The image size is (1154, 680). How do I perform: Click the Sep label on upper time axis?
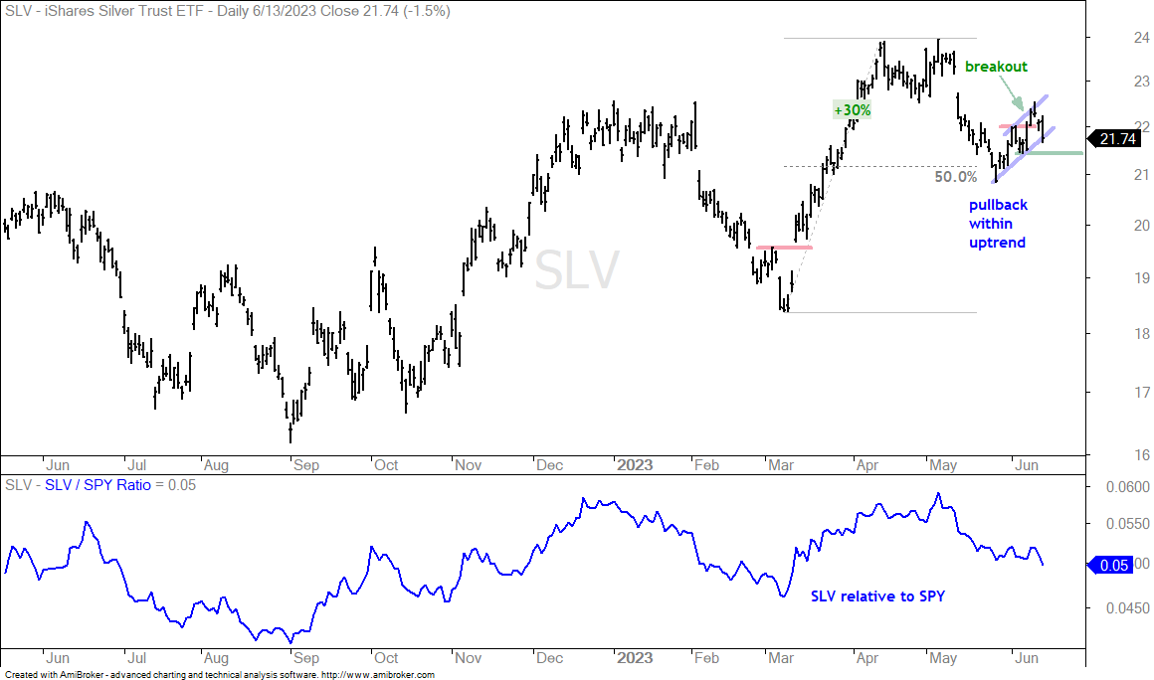click(x=306, y=465)
